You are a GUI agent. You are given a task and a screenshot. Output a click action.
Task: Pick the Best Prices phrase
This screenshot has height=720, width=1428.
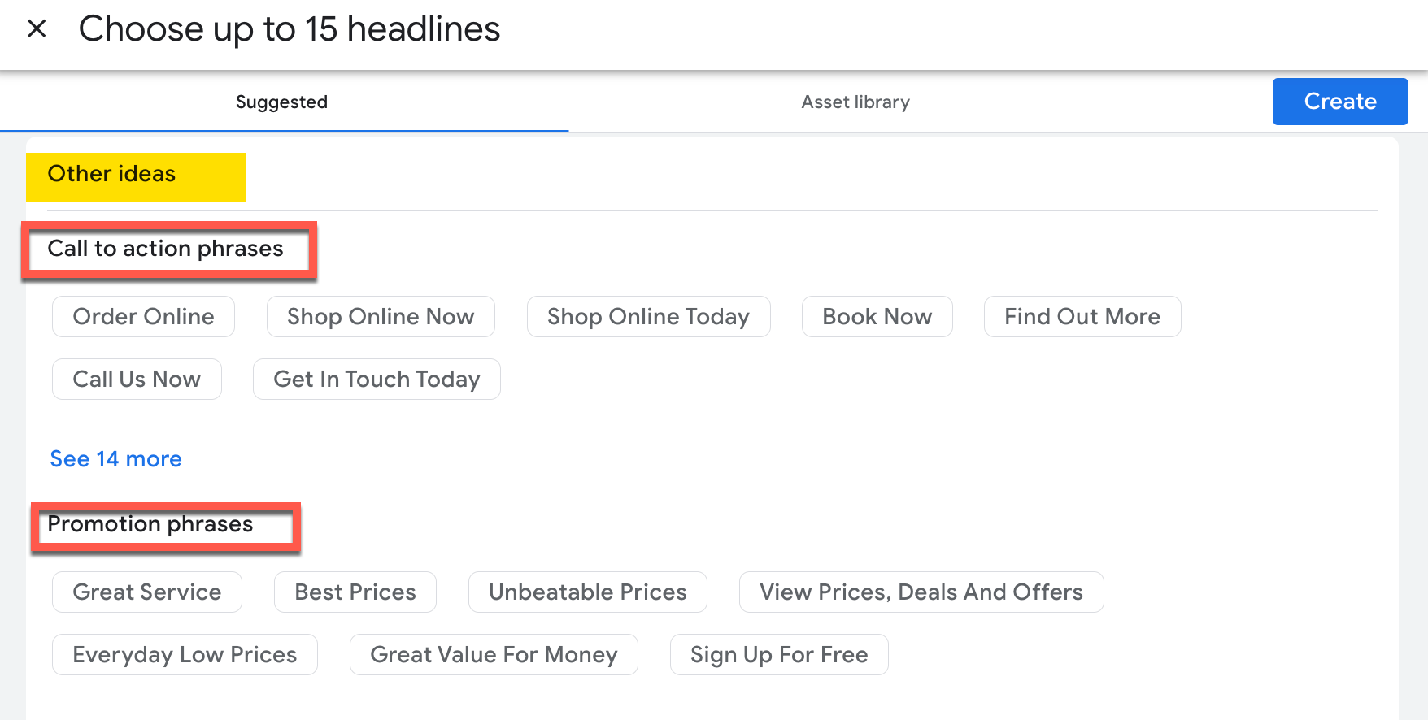(x=355, y=592)
